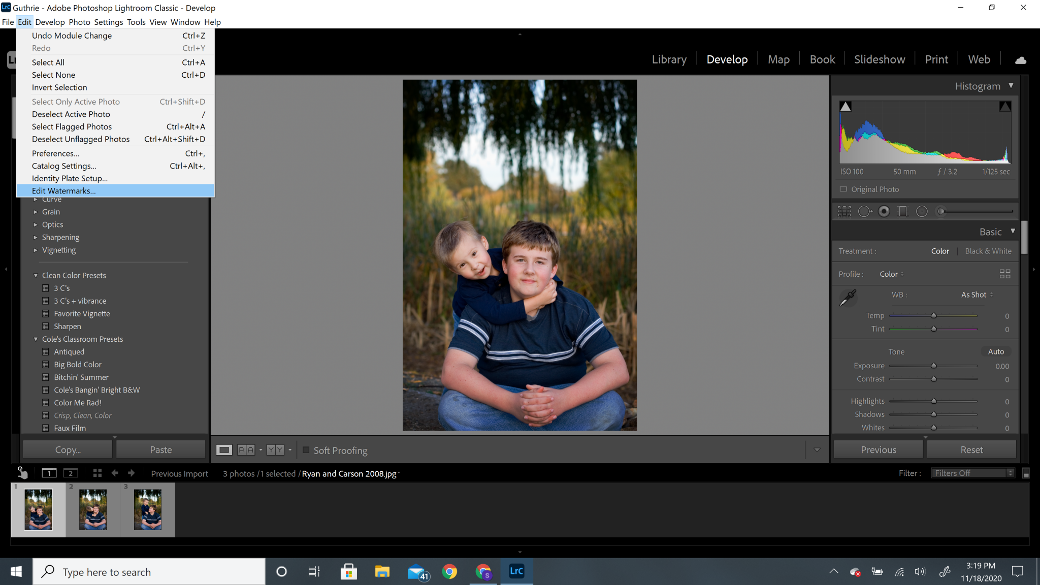The height and width of the screenshot is (585, 1040).
Task: Open the WB As Shot dropdown
Action: [975, 295]
